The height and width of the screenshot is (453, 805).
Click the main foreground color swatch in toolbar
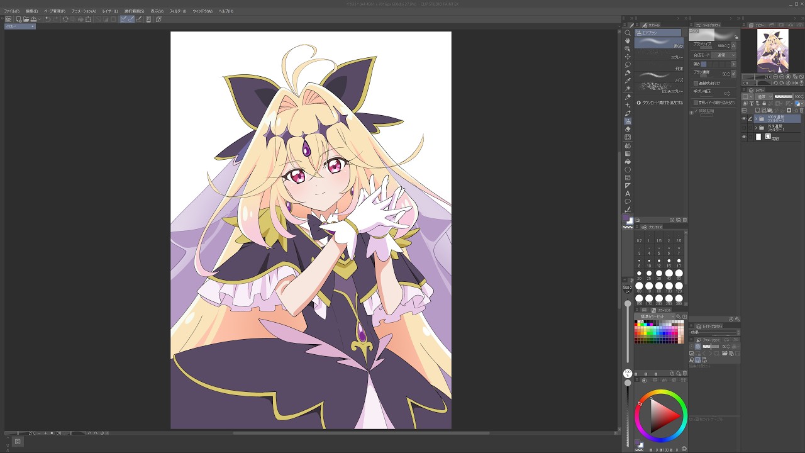(626, 218)
